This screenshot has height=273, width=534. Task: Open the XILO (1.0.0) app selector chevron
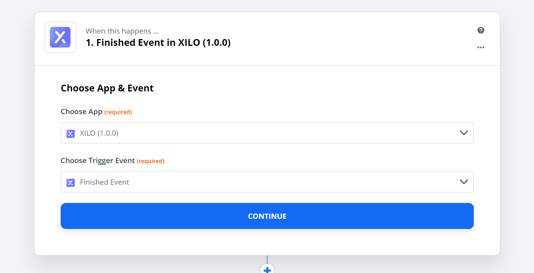tap(464, 133)
